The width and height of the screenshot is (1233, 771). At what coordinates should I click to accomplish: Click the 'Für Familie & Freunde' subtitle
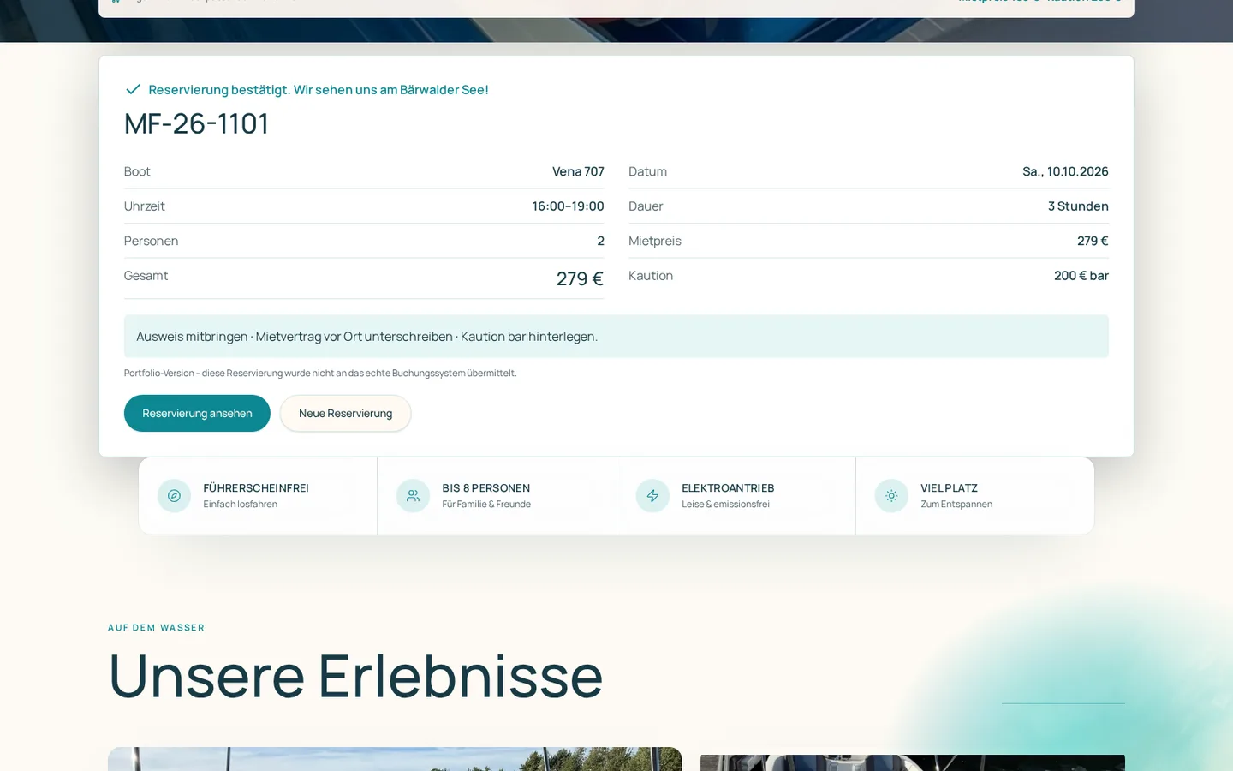pyautogui.click(x=486, y=505)
